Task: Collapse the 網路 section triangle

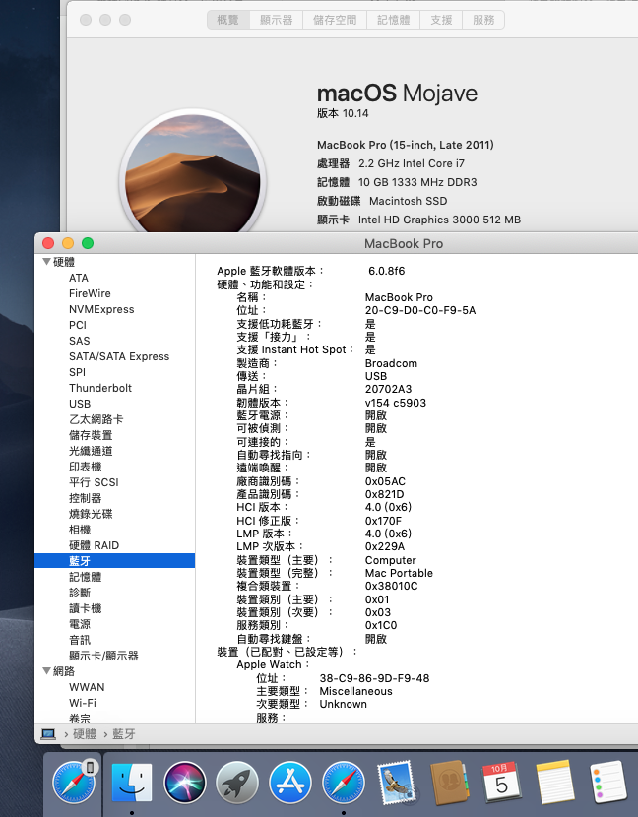Action: click(x=46, y=671)
